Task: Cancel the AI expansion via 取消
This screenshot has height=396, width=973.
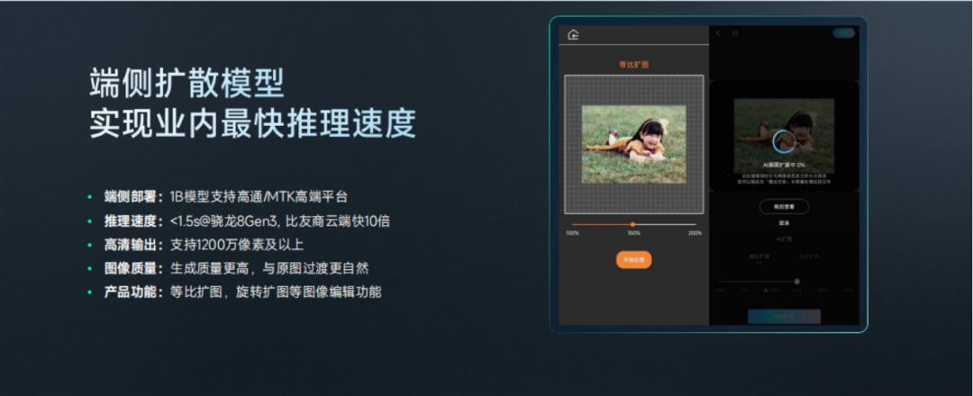Action: (x=784, y=223)
